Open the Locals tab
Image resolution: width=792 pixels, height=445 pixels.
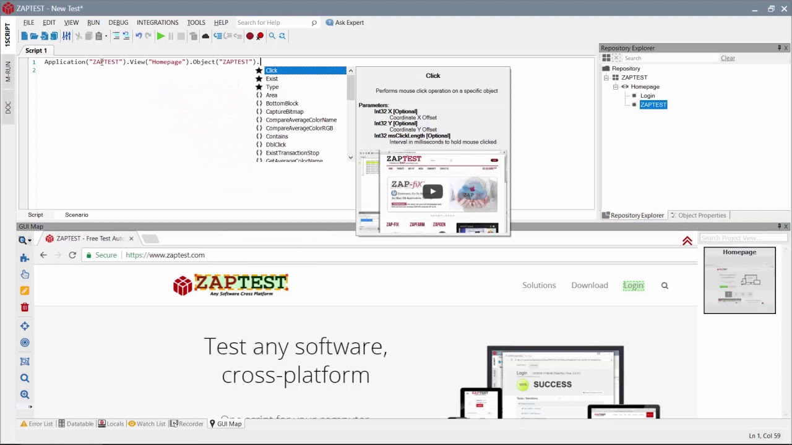pyautogui.click(x=111, y=423)
